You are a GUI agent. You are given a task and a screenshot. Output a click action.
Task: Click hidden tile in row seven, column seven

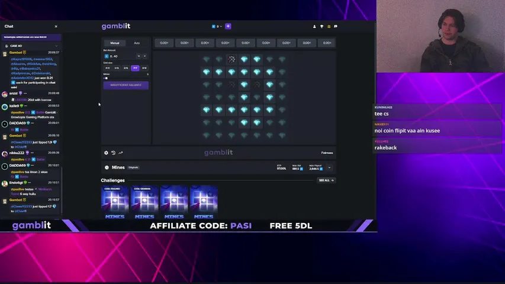[282, 135]
